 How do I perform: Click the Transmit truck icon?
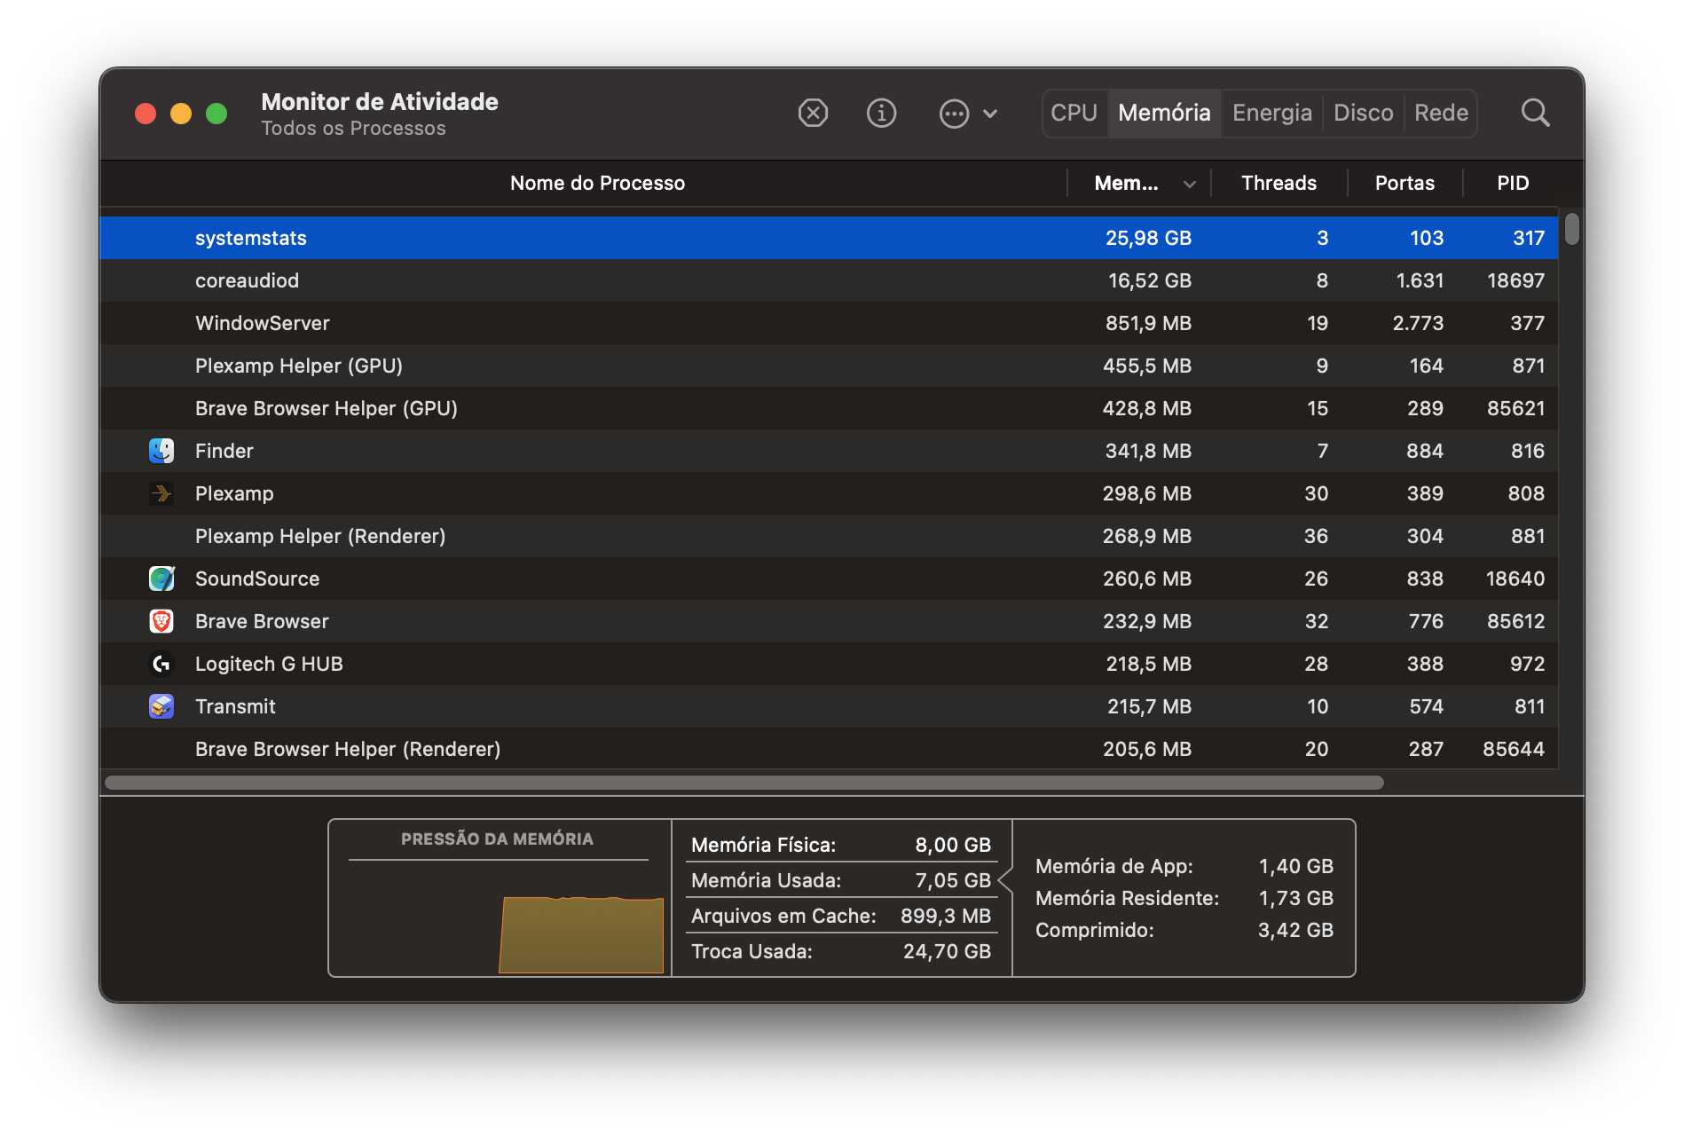pos(161,706)
